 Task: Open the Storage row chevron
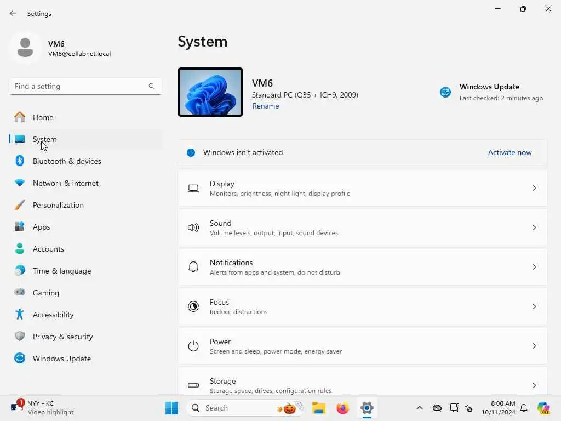(x=534, y=385)
